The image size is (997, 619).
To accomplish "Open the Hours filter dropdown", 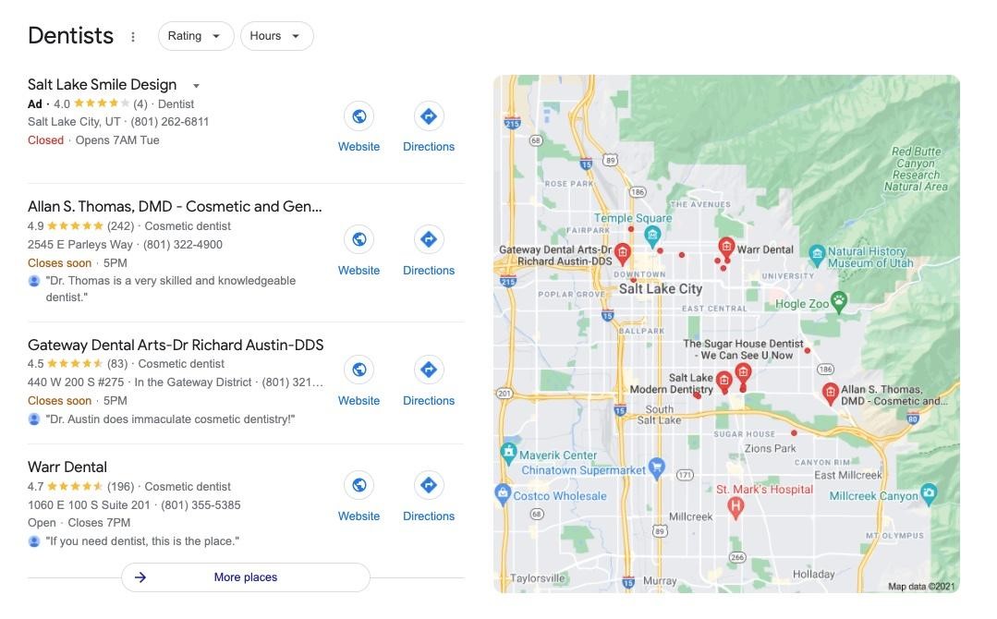I will [x=276, y=36].
